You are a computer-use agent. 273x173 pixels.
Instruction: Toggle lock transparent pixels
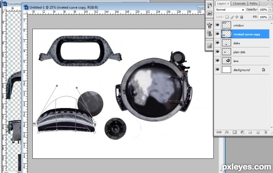click(x=227, y=17)
